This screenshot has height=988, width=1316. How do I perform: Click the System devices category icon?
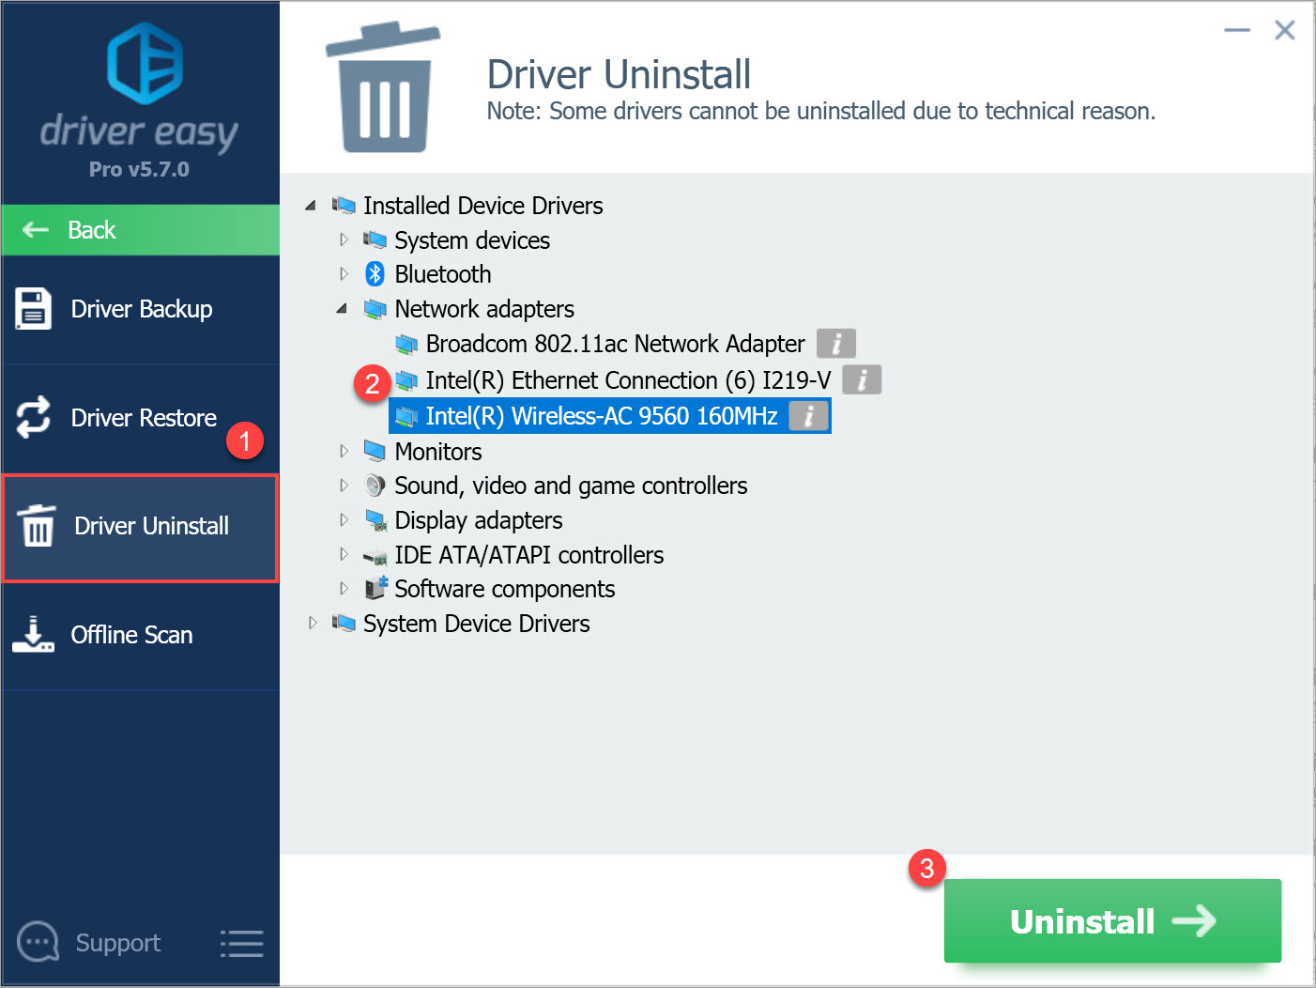[x=375, y=239]
